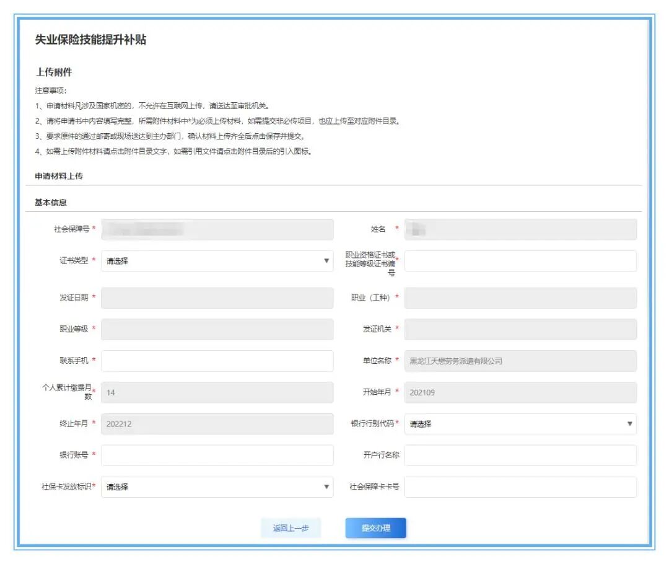Click the 申请材料上传 section heading
The height and width of the screenshot is (564, 669).
tap(59, 176)
